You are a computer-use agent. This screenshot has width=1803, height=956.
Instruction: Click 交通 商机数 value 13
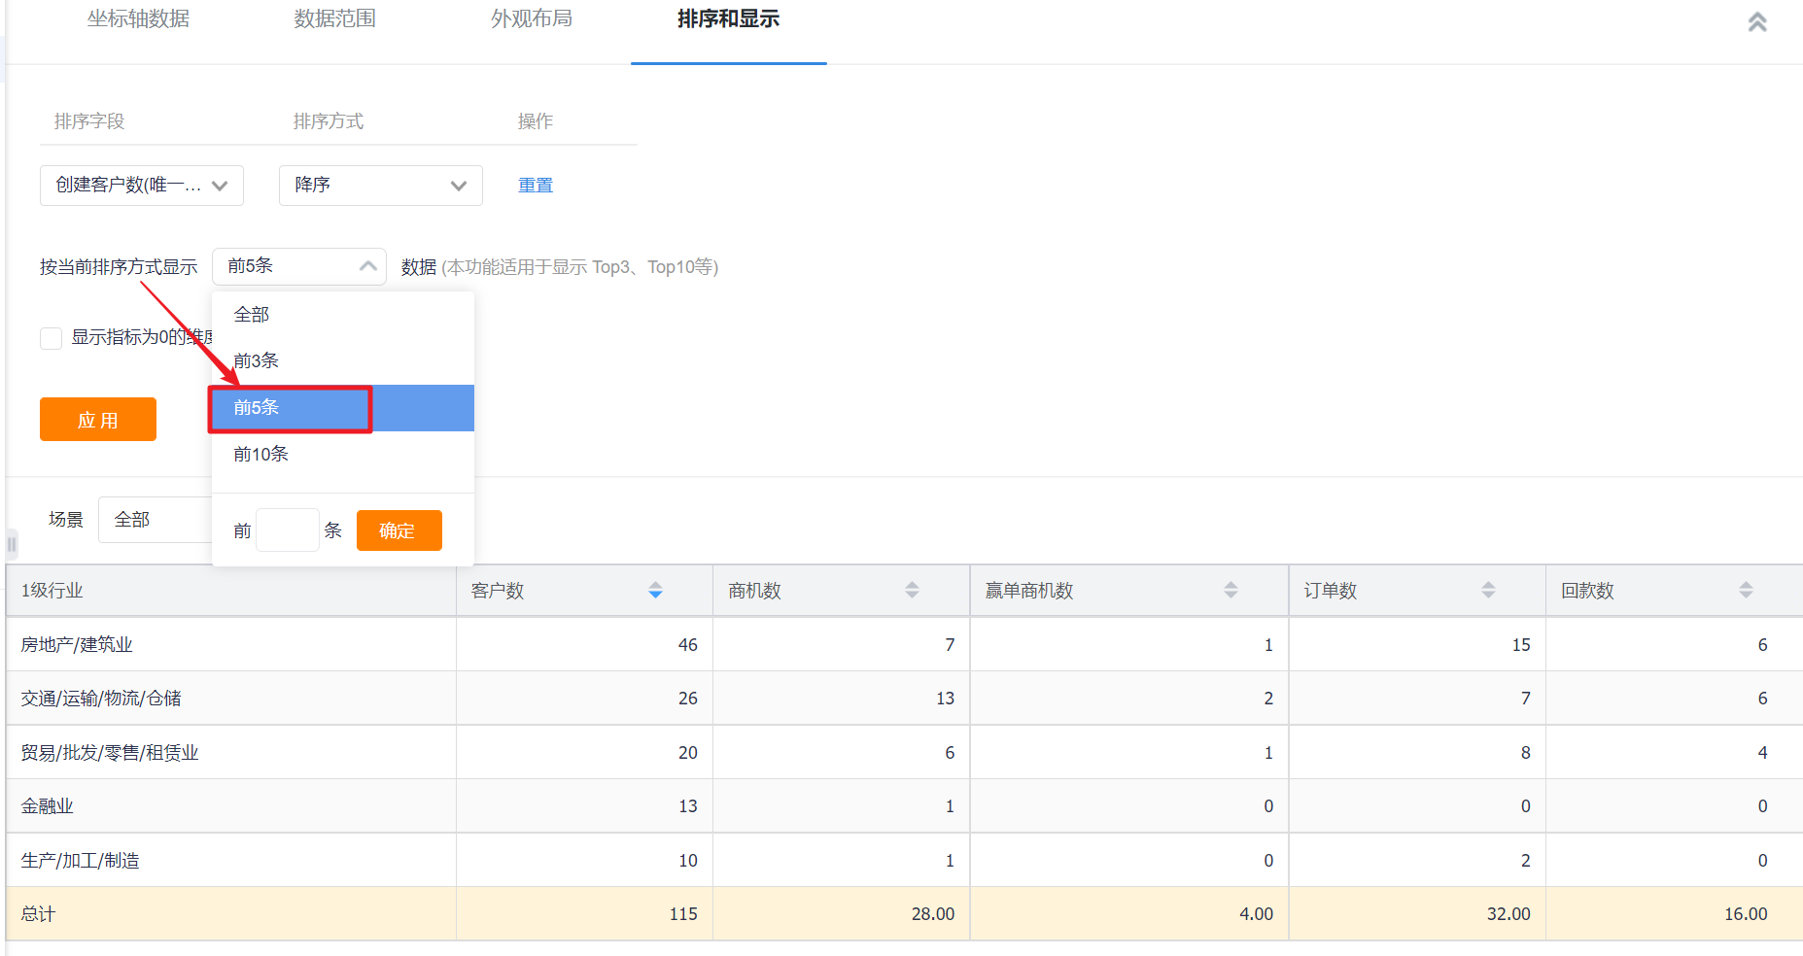pos(945,699)
